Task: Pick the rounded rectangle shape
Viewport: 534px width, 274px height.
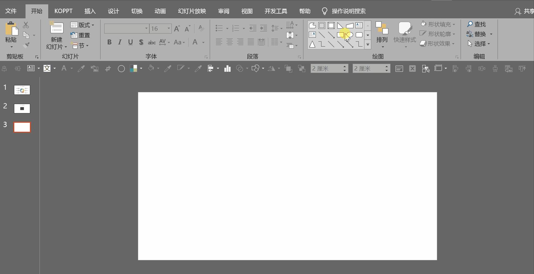Action: point(359,35)
